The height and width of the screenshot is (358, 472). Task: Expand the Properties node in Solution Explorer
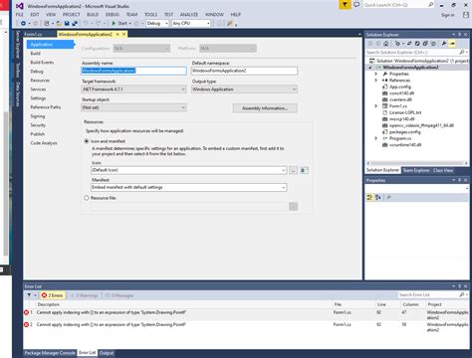pos(376,74)
